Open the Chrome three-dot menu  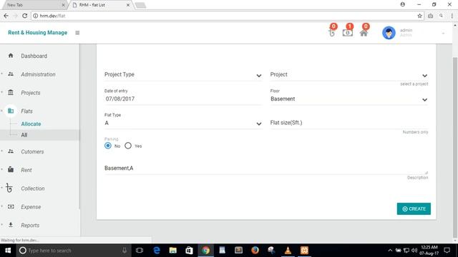coord(452,16)
